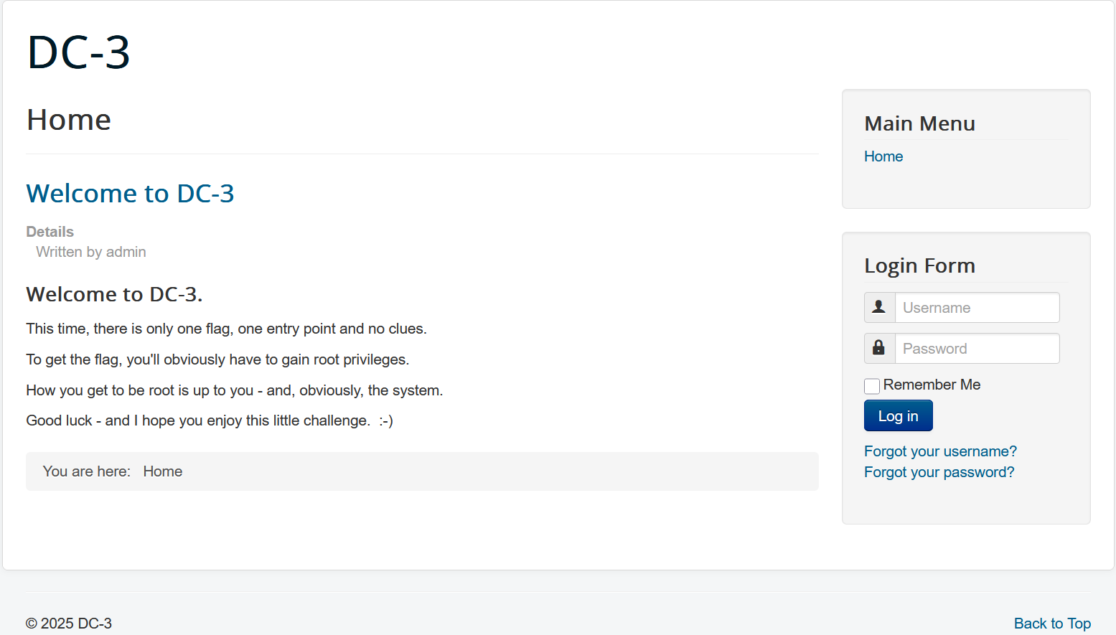
Task: Click the © 2025 DC-3 footer text
Action: point(69,624)
